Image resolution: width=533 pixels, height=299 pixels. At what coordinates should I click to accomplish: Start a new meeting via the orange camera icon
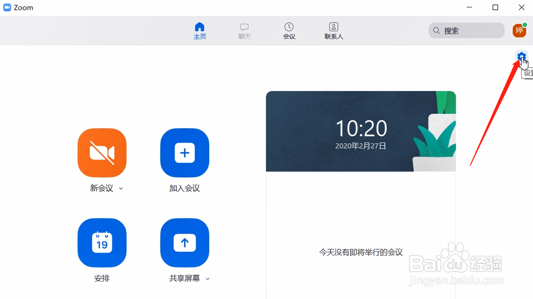point(102,153)
